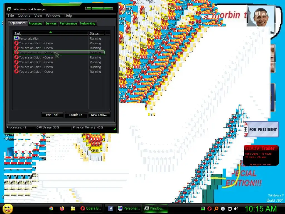Switch to the Processes tab
The image size is (285, 214).
click(35, 23)
